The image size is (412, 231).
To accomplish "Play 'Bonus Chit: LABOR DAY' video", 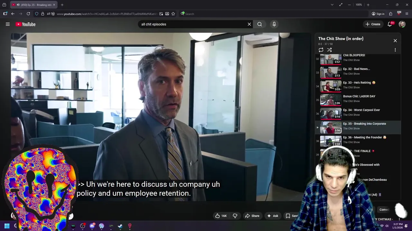I will point(357,100).
